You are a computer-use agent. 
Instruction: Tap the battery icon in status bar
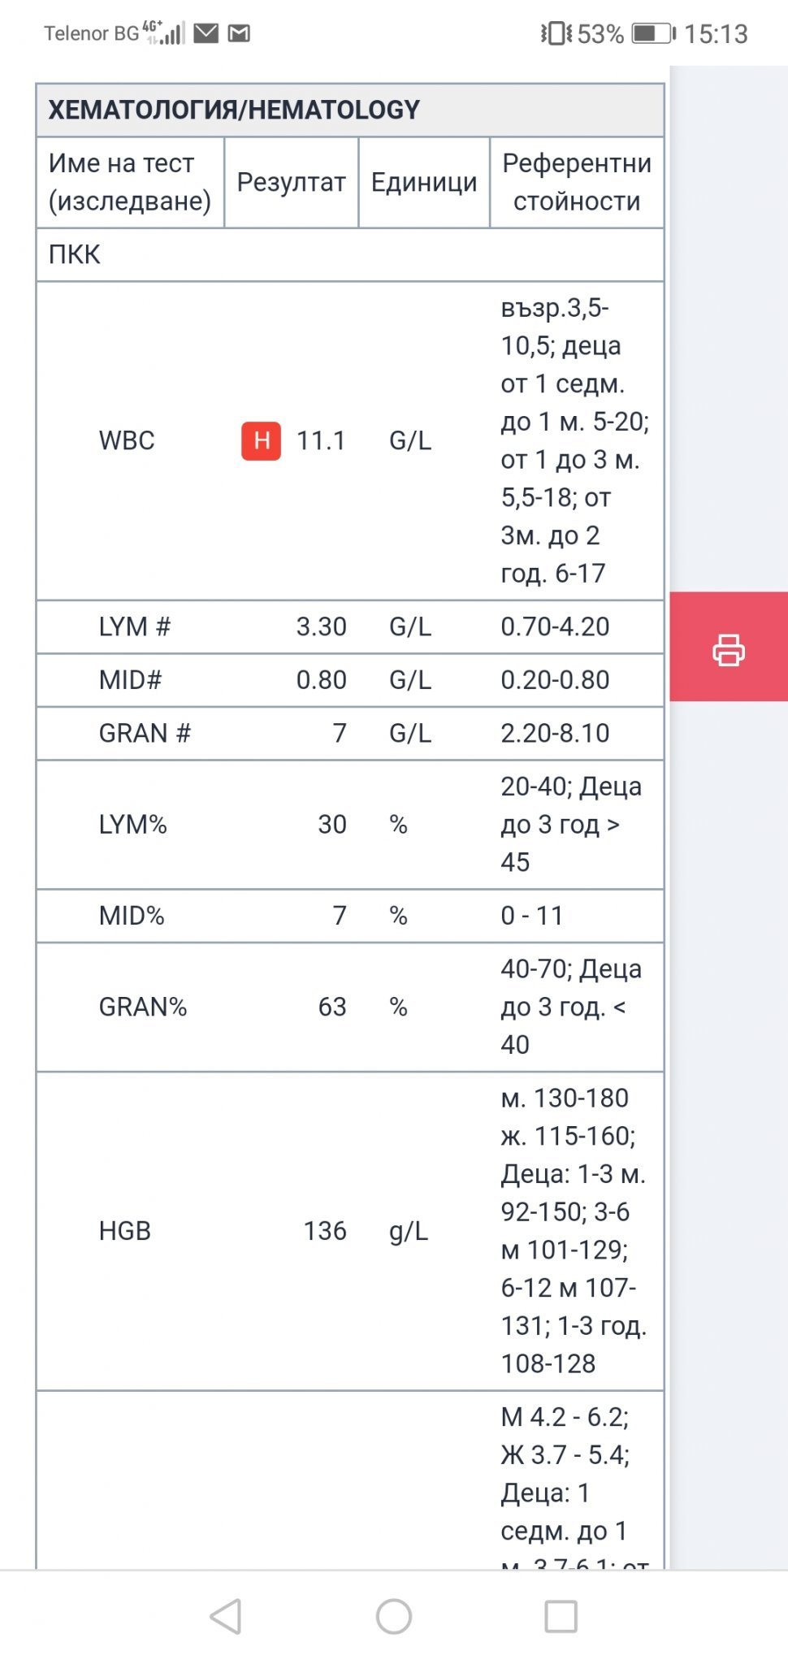click(654, 33)
